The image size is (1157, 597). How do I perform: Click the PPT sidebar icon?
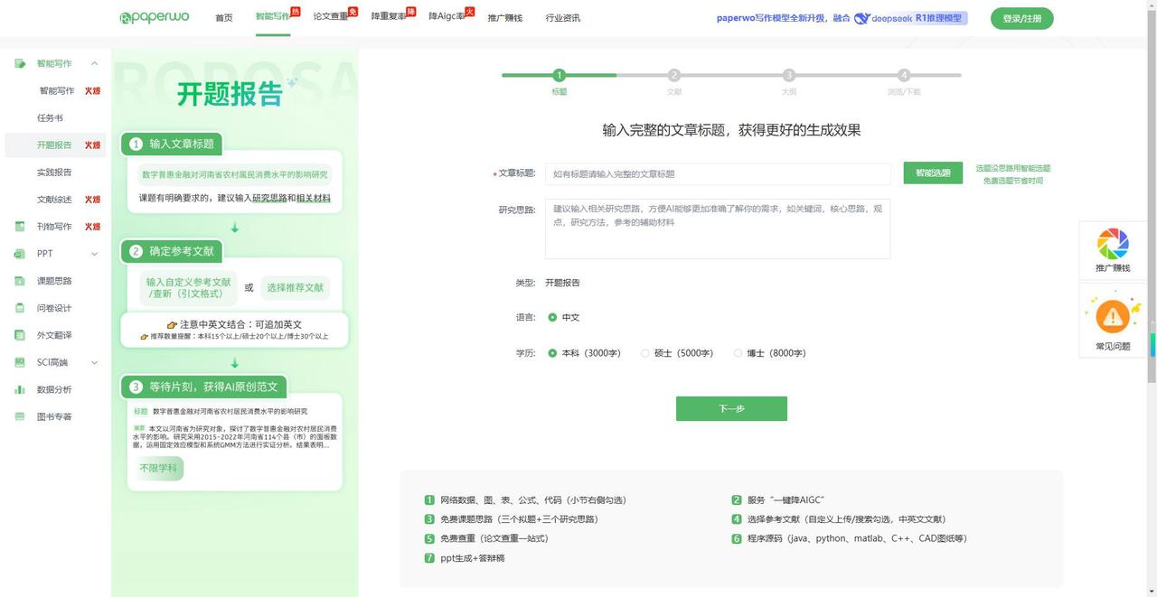click(x=20, y=254)
